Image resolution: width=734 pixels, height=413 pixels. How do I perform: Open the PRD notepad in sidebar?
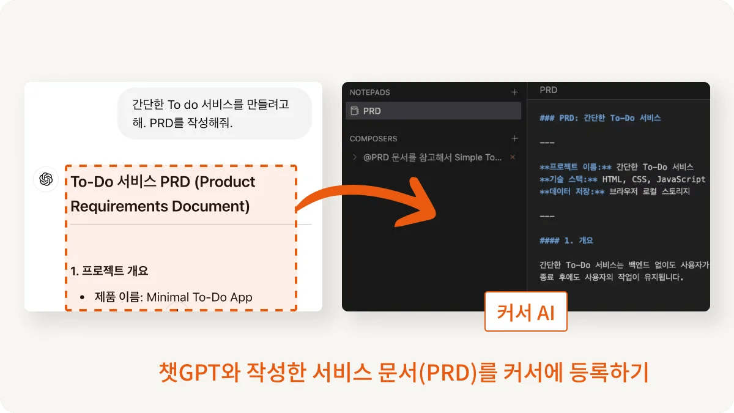(433, 111)
